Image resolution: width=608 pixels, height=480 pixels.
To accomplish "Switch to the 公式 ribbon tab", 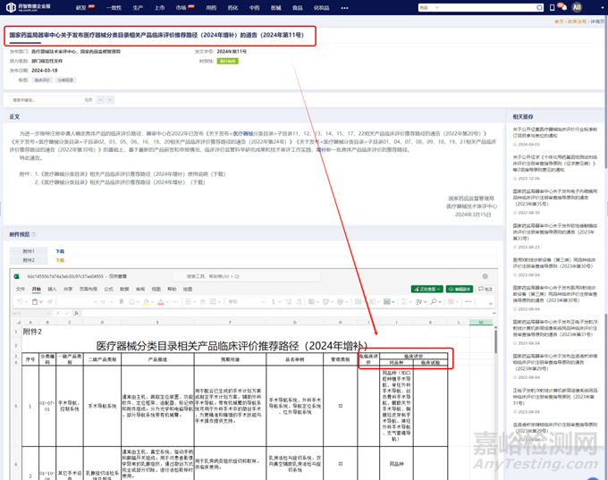I will (x=106, y=289).
